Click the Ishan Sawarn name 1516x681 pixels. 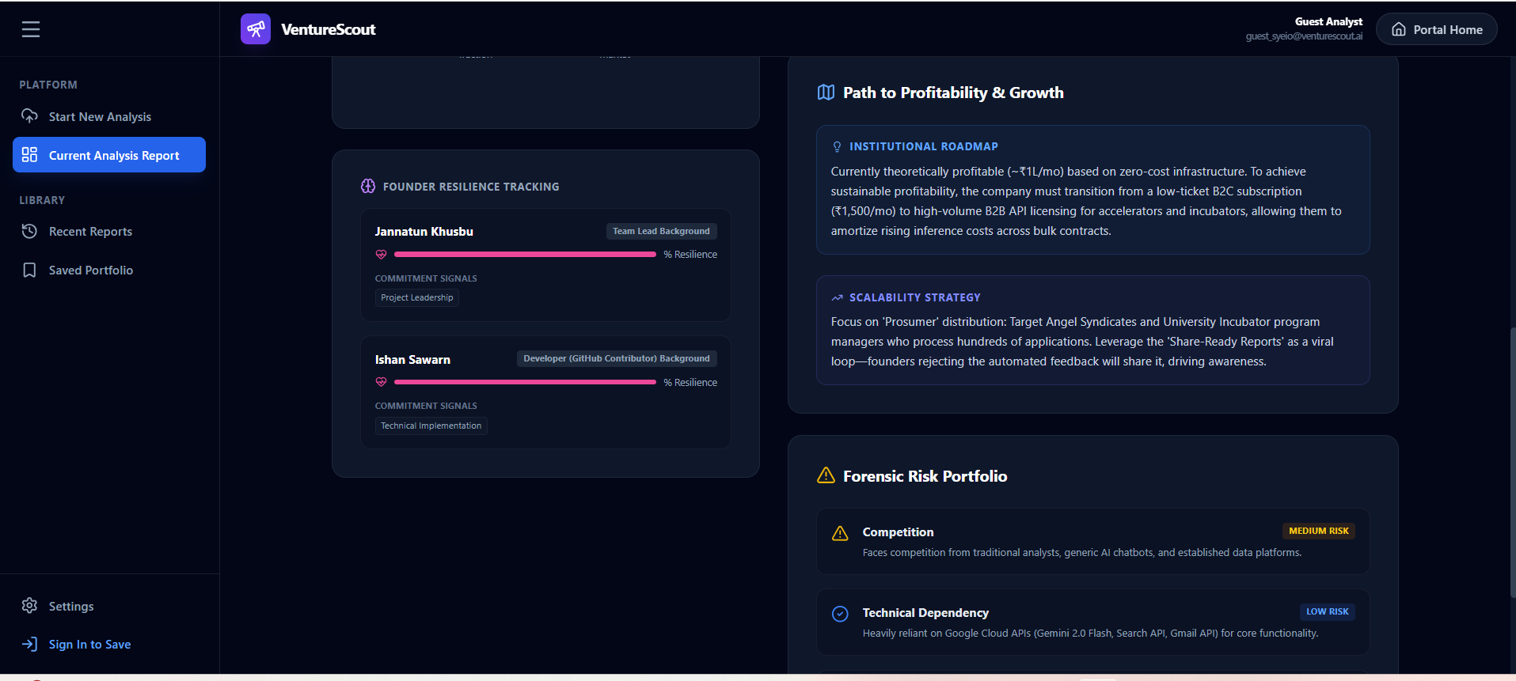[412, 359]
